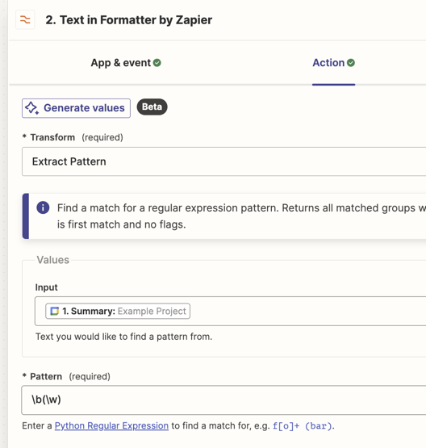Screen dimensions: 426x448
Task: Select the 1. Summary: Example Project pill
Action: (118, 311)
